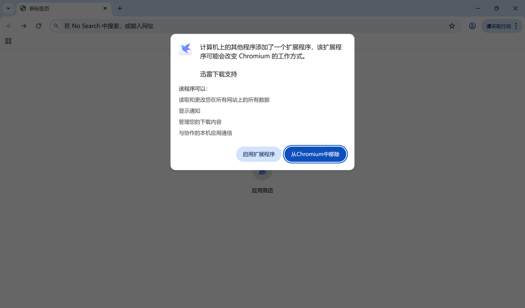This screenshot has width=525, height=308.
Task: Click inside the address search bar
Action: pyautogui.click(x=164, y=25)
